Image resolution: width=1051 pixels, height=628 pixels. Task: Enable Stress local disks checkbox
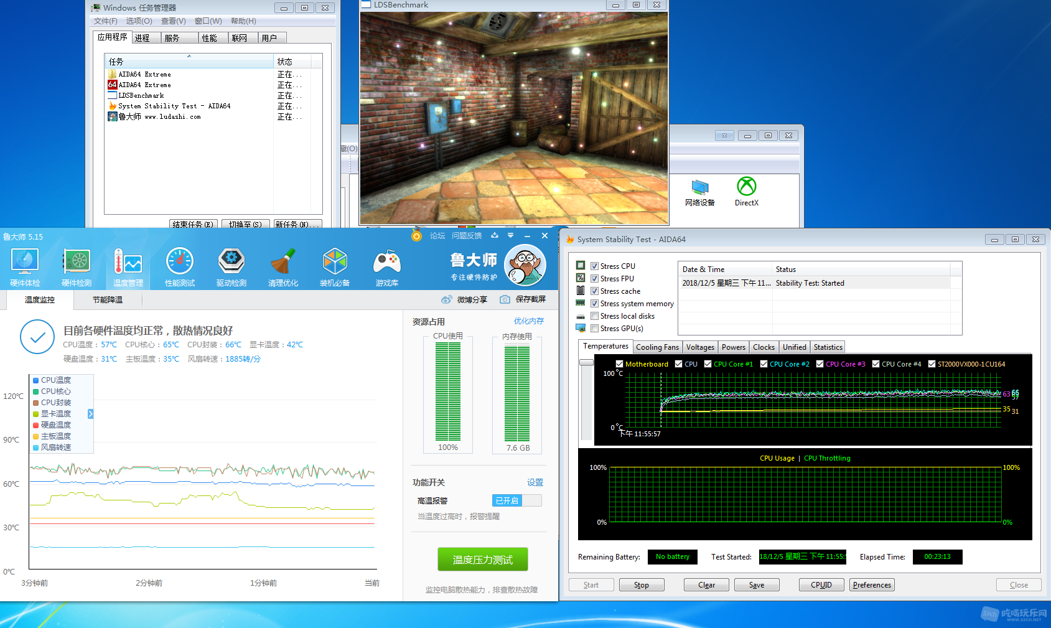tap(594, 316)
